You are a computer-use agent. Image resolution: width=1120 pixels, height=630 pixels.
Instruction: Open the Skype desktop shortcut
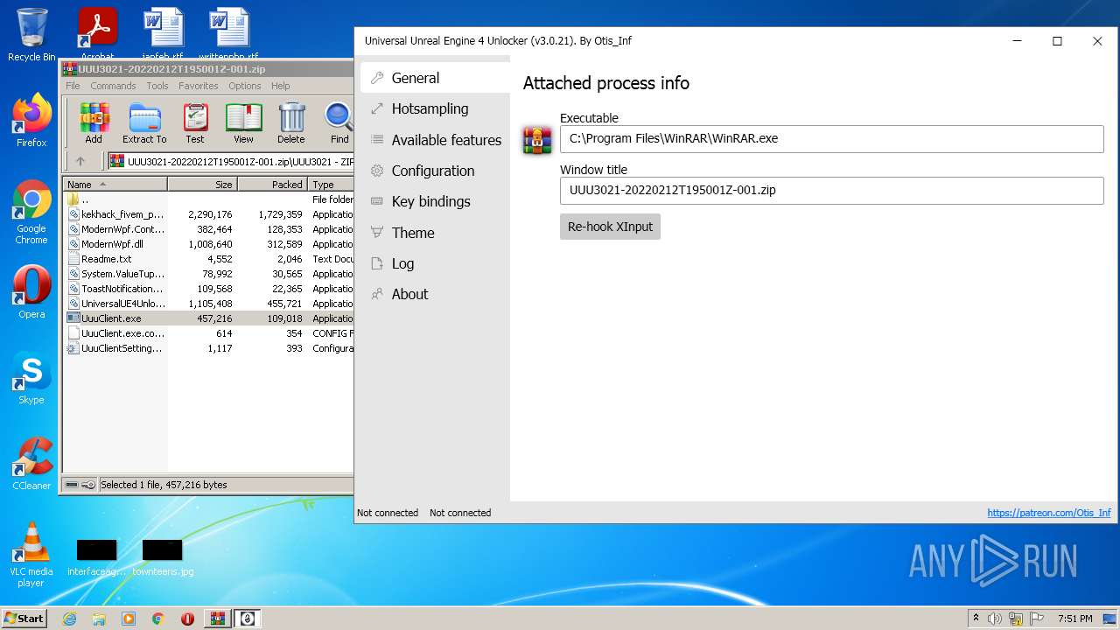31,378
